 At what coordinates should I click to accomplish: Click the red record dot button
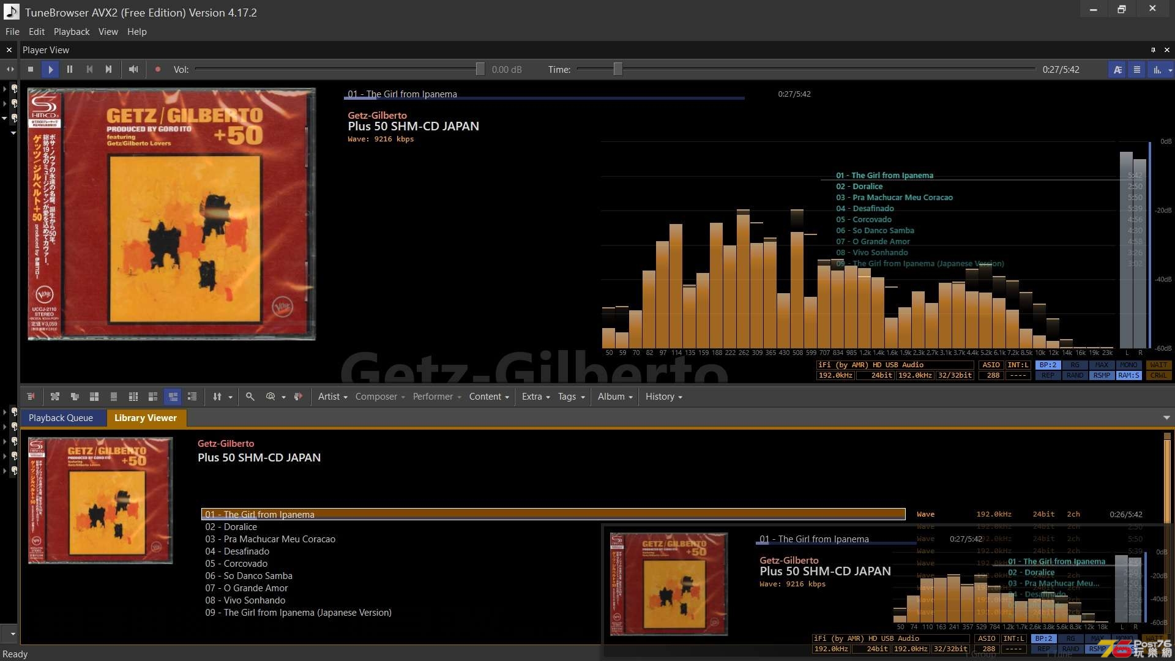[158, 70]
